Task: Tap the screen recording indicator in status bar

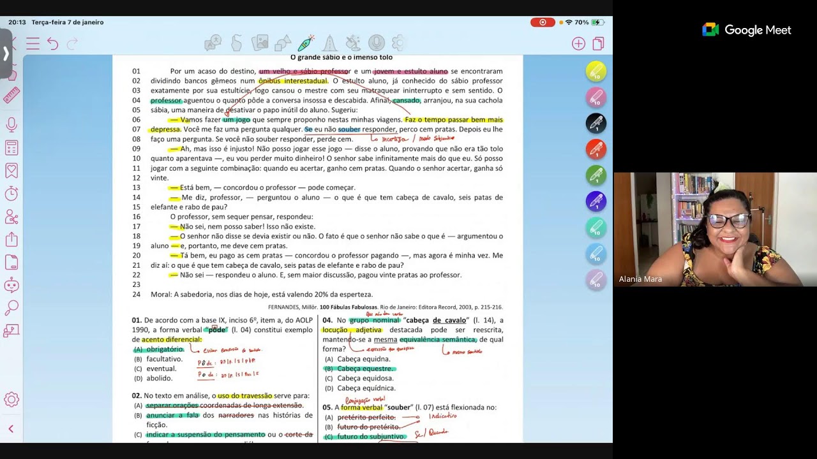Action: [543, 22]
